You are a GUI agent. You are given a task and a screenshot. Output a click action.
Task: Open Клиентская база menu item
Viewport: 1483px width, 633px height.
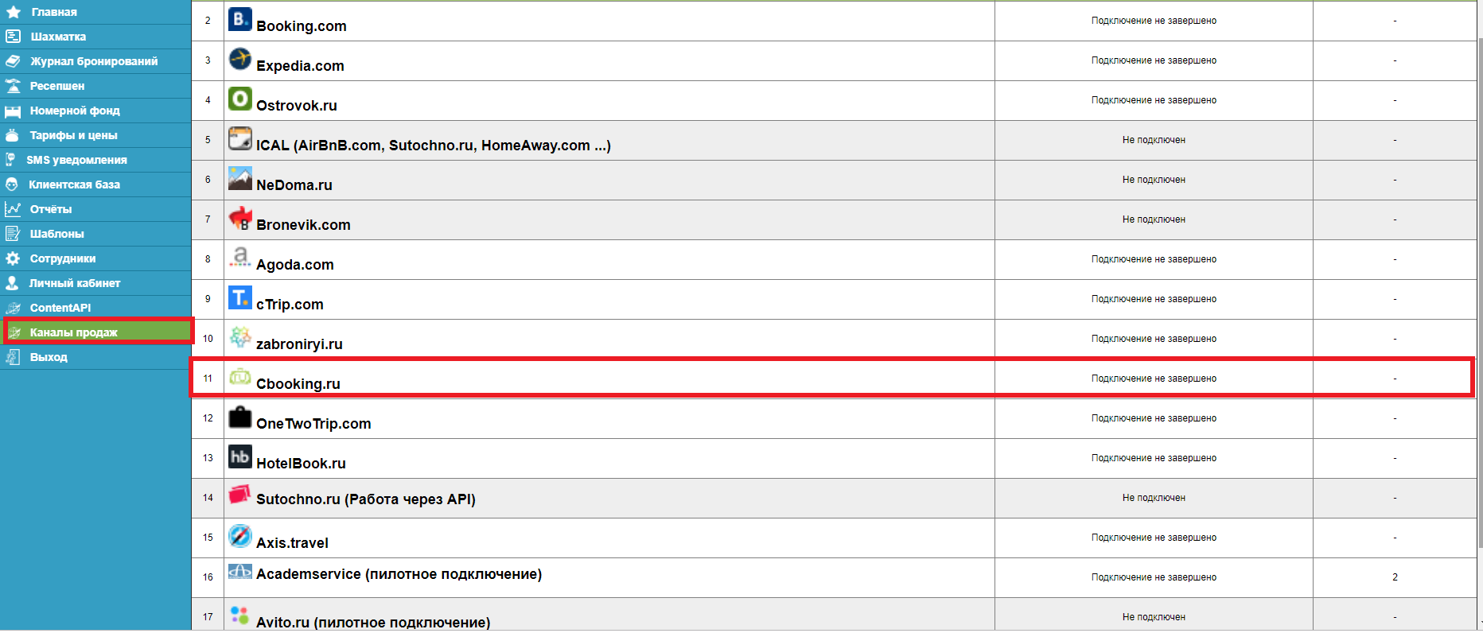click(x=74, y=184)
